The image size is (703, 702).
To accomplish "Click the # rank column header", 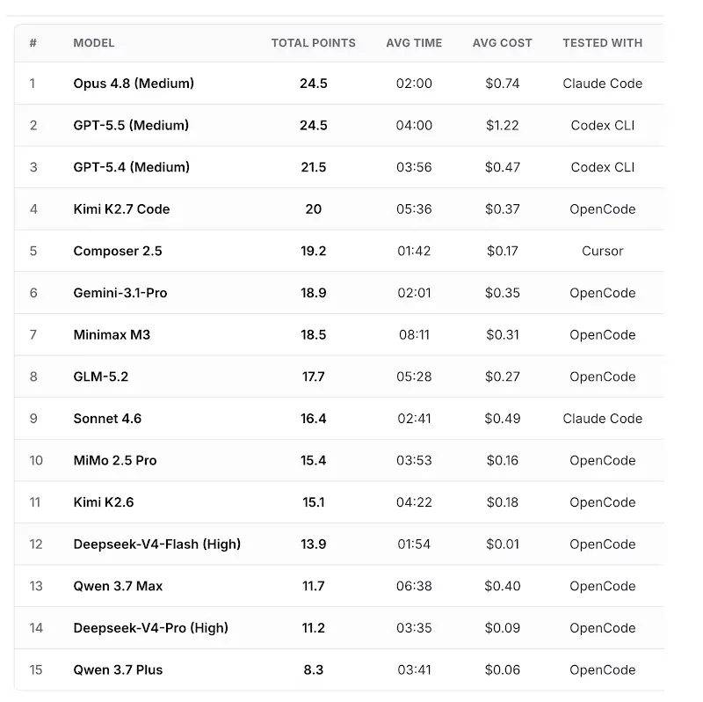I will tap(33, 43).
